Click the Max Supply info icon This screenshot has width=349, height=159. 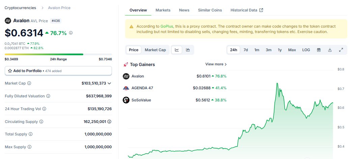[x=29, y=147]
